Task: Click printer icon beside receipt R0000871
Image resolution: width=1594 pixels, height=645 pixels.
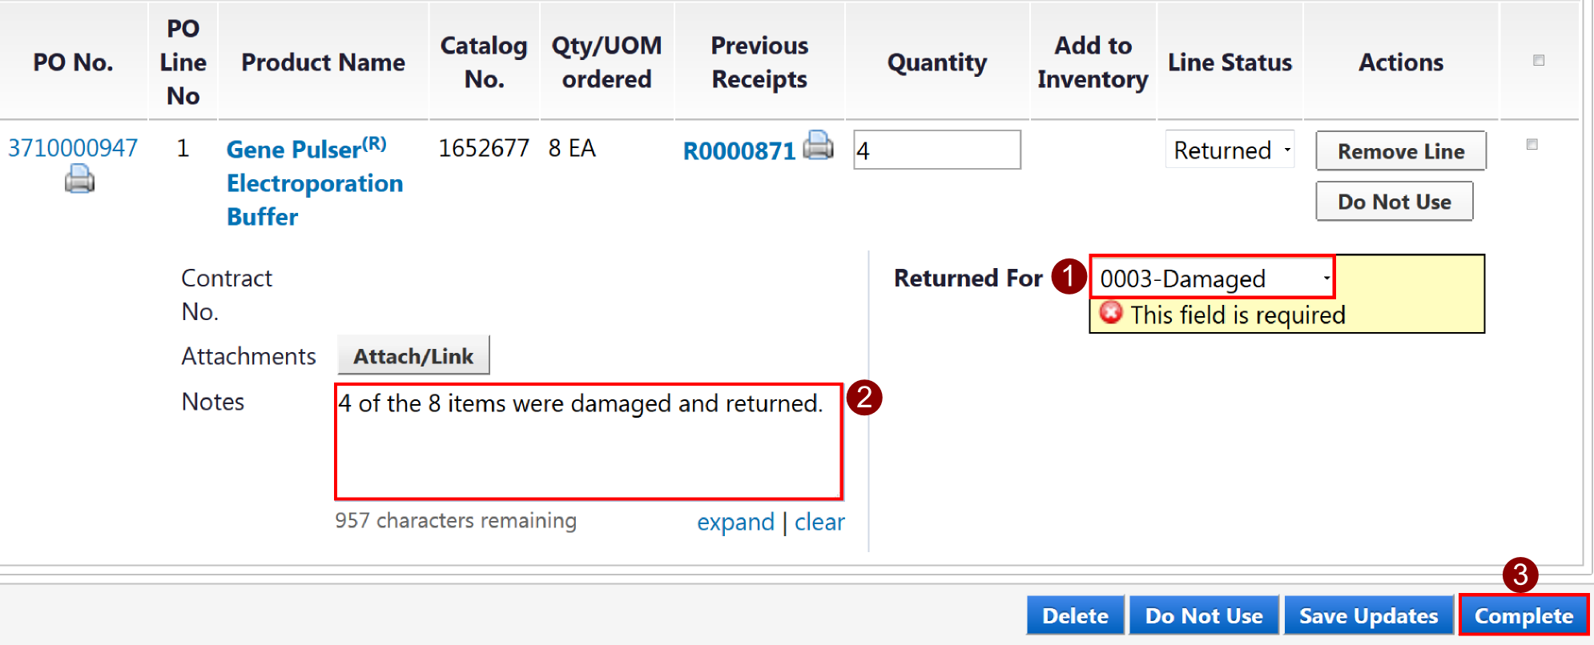Action: tap(818, 146)
